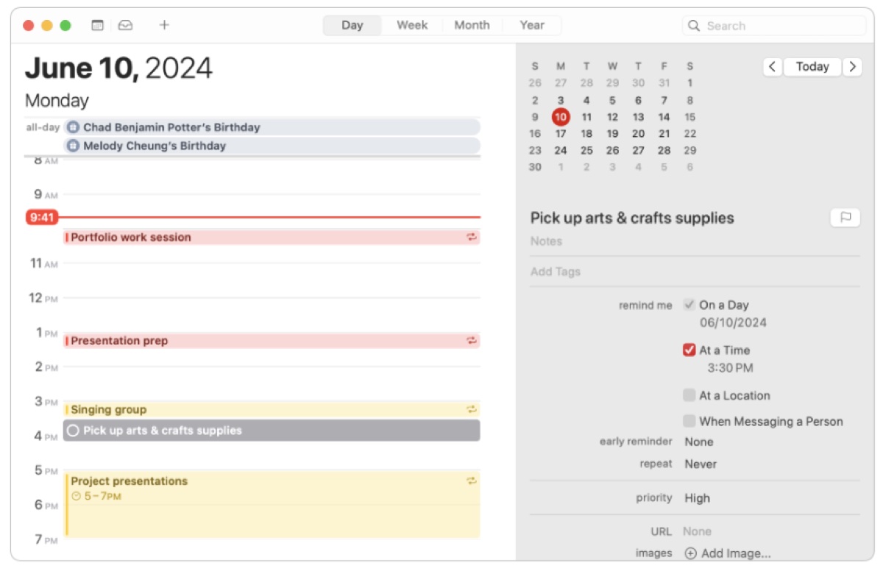Viewport: 883px width, 571px height.
Task: Switch to Week view
Action: 411,24
